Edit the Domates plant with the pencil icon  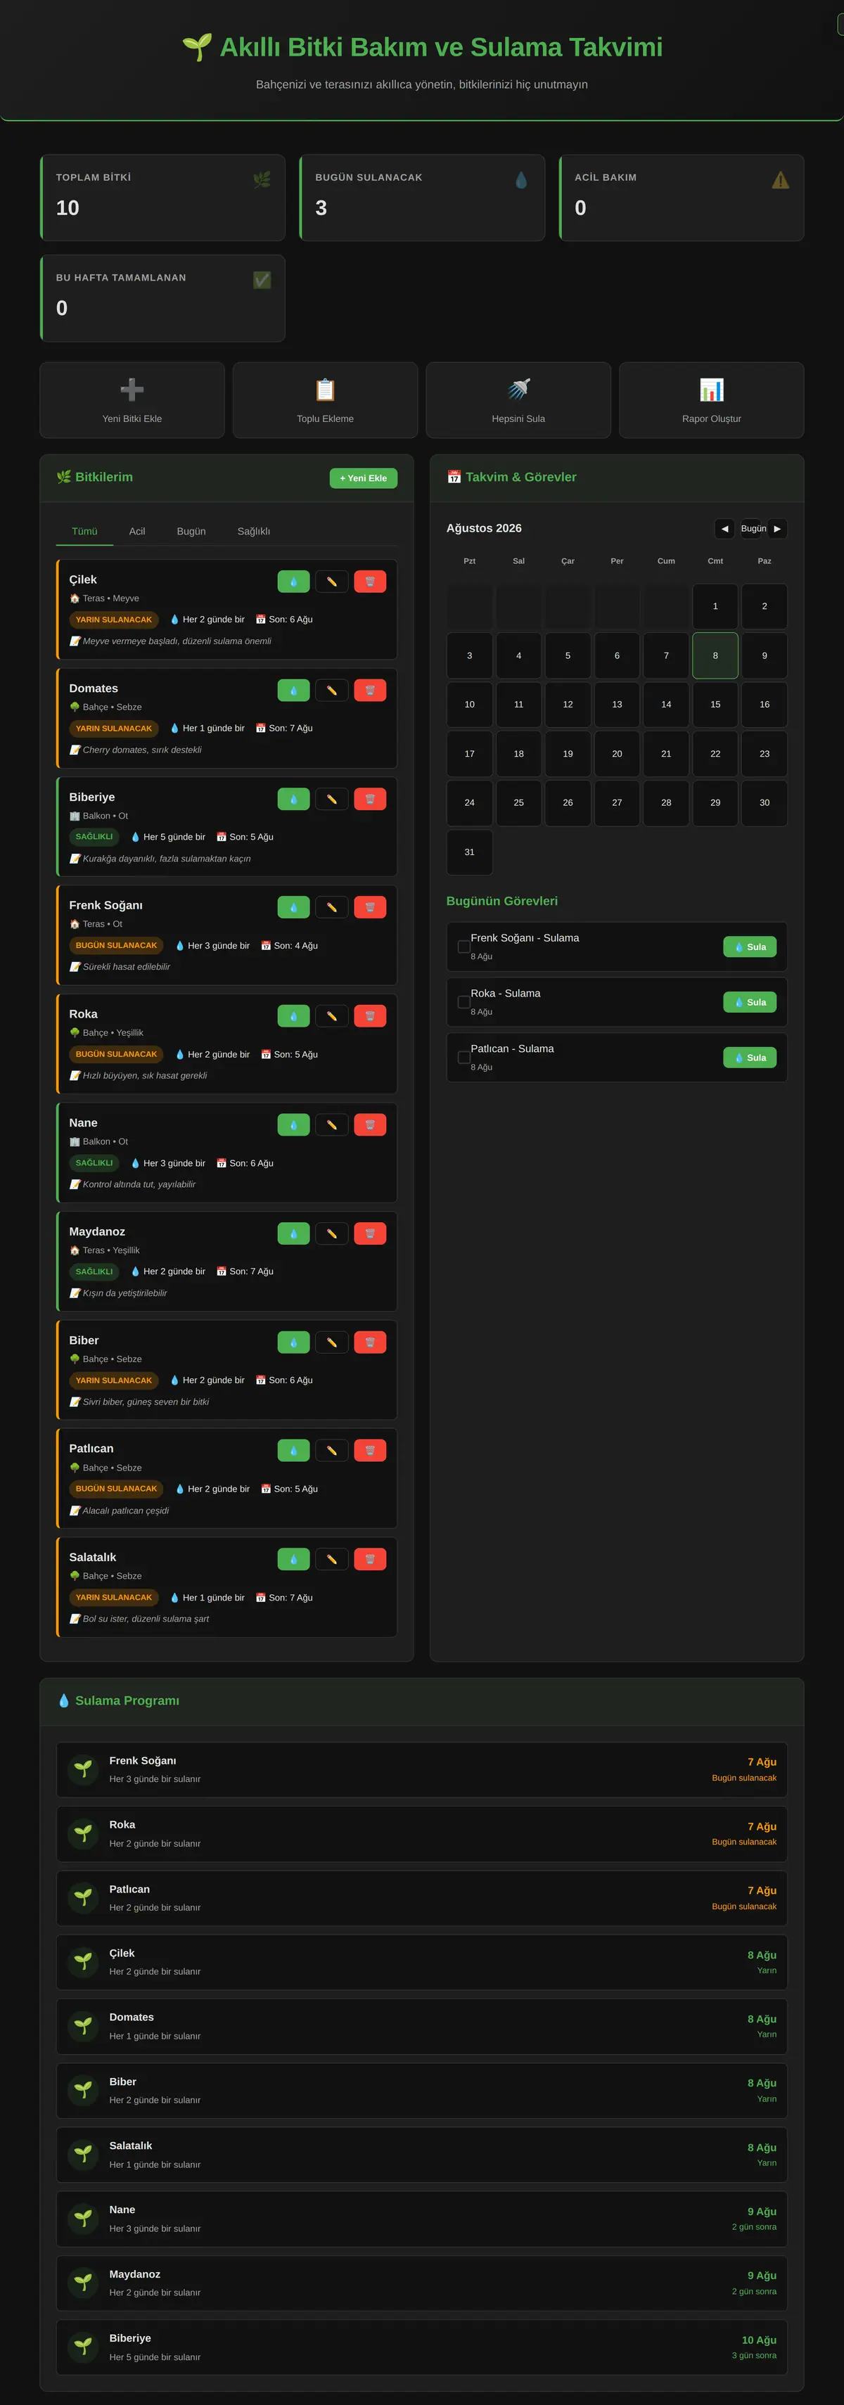pyautogui.click(x=331, y=690)
